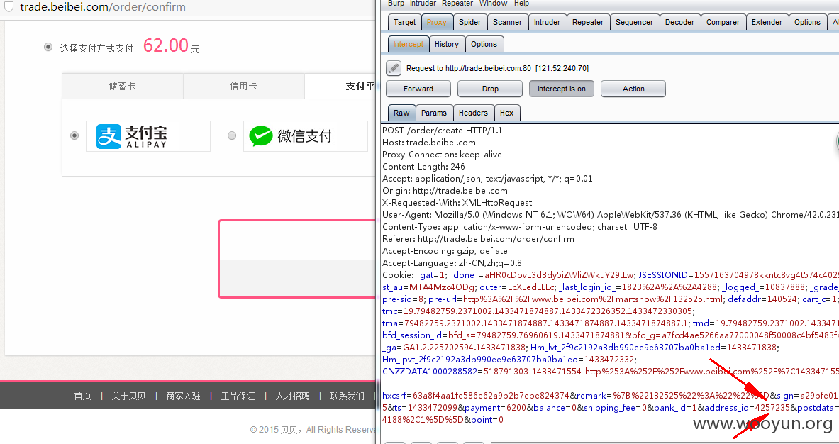Open the Proxy Options sub-tab
Screen dimensions: 839x444
[484, 44]
